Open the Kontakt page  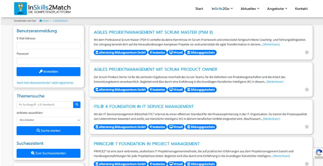click(301, 9)
